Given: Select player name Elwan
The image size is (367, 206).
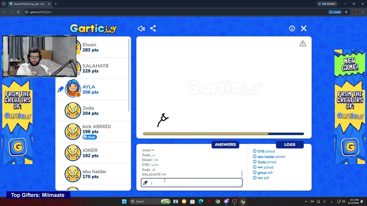Looking at the screenshot, I should (89, 45).
